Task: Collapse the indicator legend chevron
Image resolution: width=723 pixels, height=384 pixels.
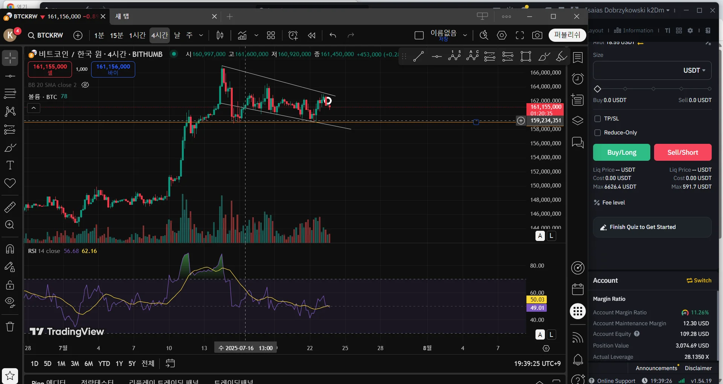Action: point(34,108)
